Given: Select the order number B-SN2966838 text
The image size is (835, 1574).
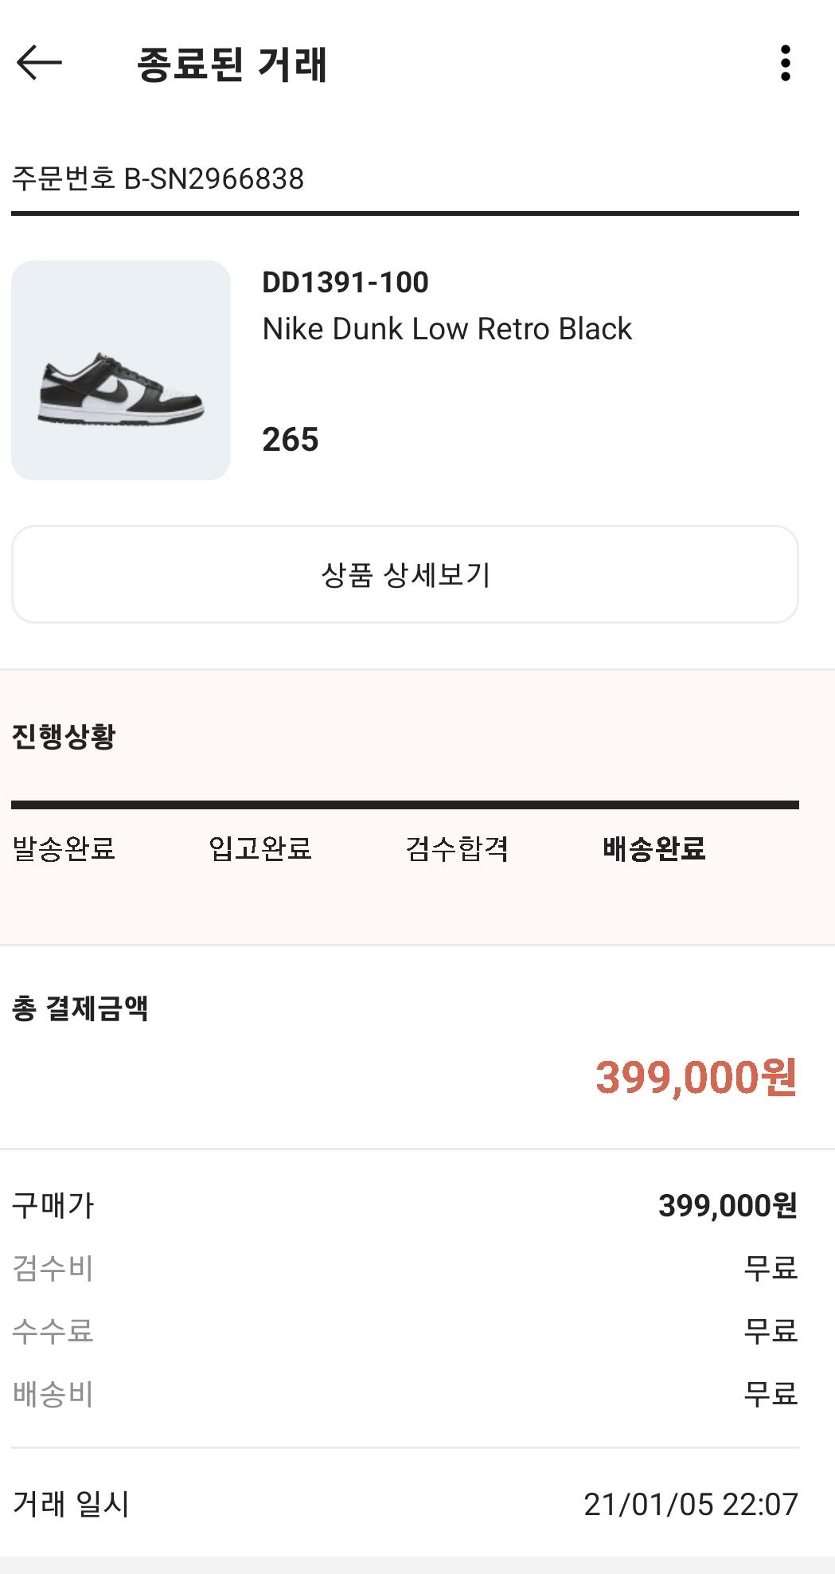Looking at the screenshot, I should pyautogui.click(x=158, y=178).
